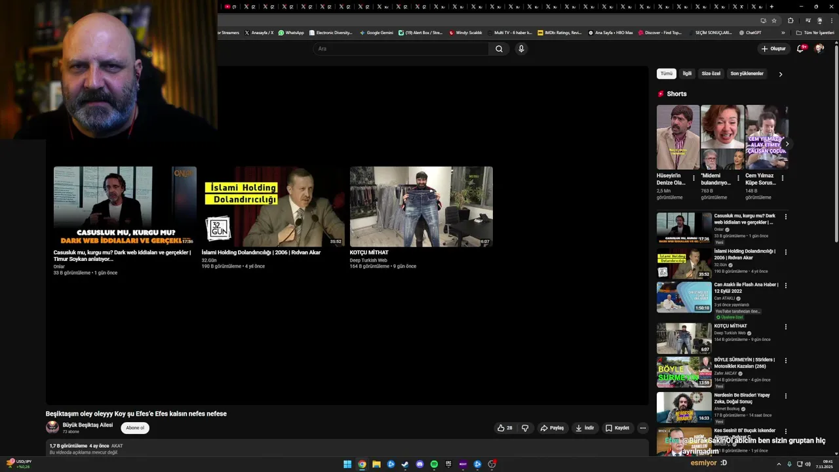Open menu for Nerdesin Be Birader video
Viewport: 839px width, 472px height.
(x=785, y=396)
